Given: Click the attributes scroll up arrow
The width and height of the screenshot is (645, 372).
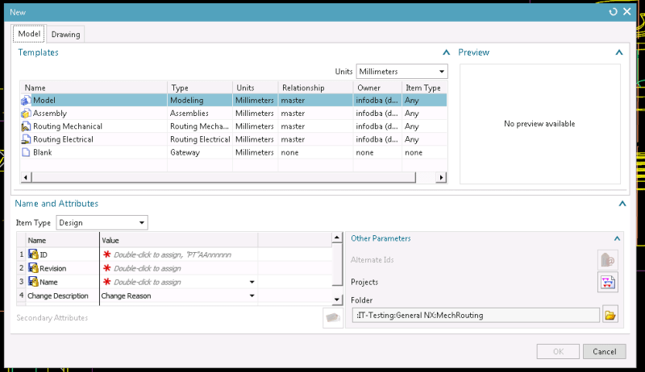Looking at the screenshot, I should point(337,238).
